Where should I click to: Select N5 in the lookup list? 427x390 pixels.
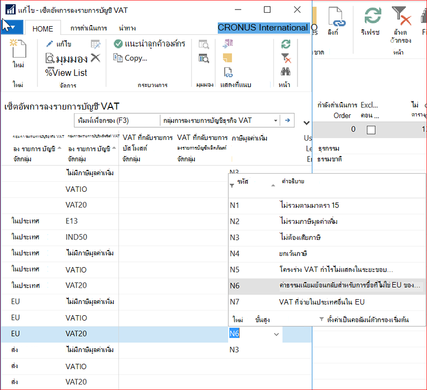(327, 270)
